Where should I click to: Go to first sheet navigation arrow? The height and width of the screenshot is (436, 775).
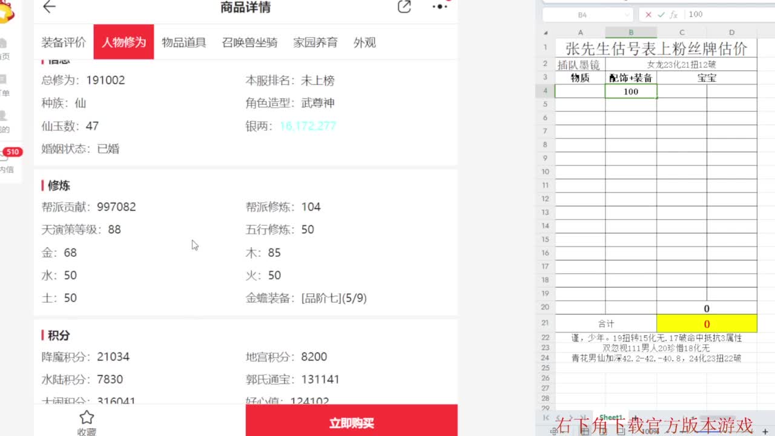[546, 418]
